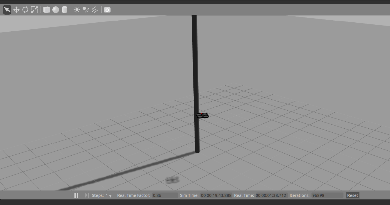Select the Sim Time value field
The height and width of the screenshot is (205, 390).
click(216, 195)
